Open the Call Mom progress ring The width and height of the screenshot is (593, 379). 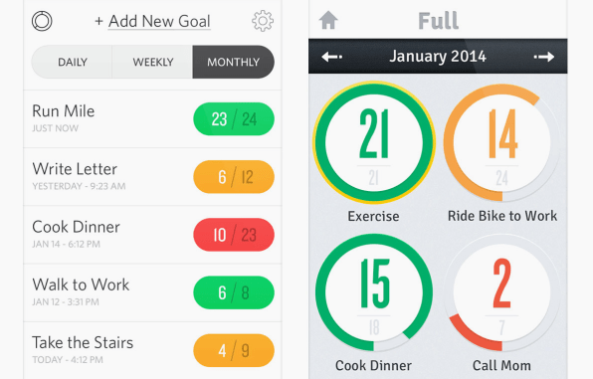point(501,292)
